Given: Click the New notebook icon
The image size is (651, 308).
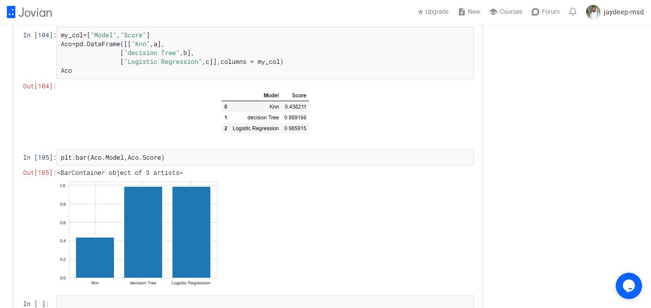Looking at the screenshot, I should pos(462,12).
